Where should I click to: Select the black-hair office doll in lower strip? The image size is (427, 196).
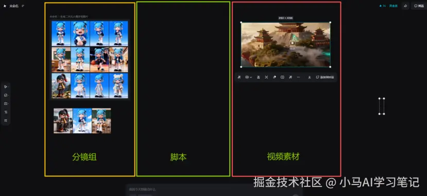pos(63,121)
